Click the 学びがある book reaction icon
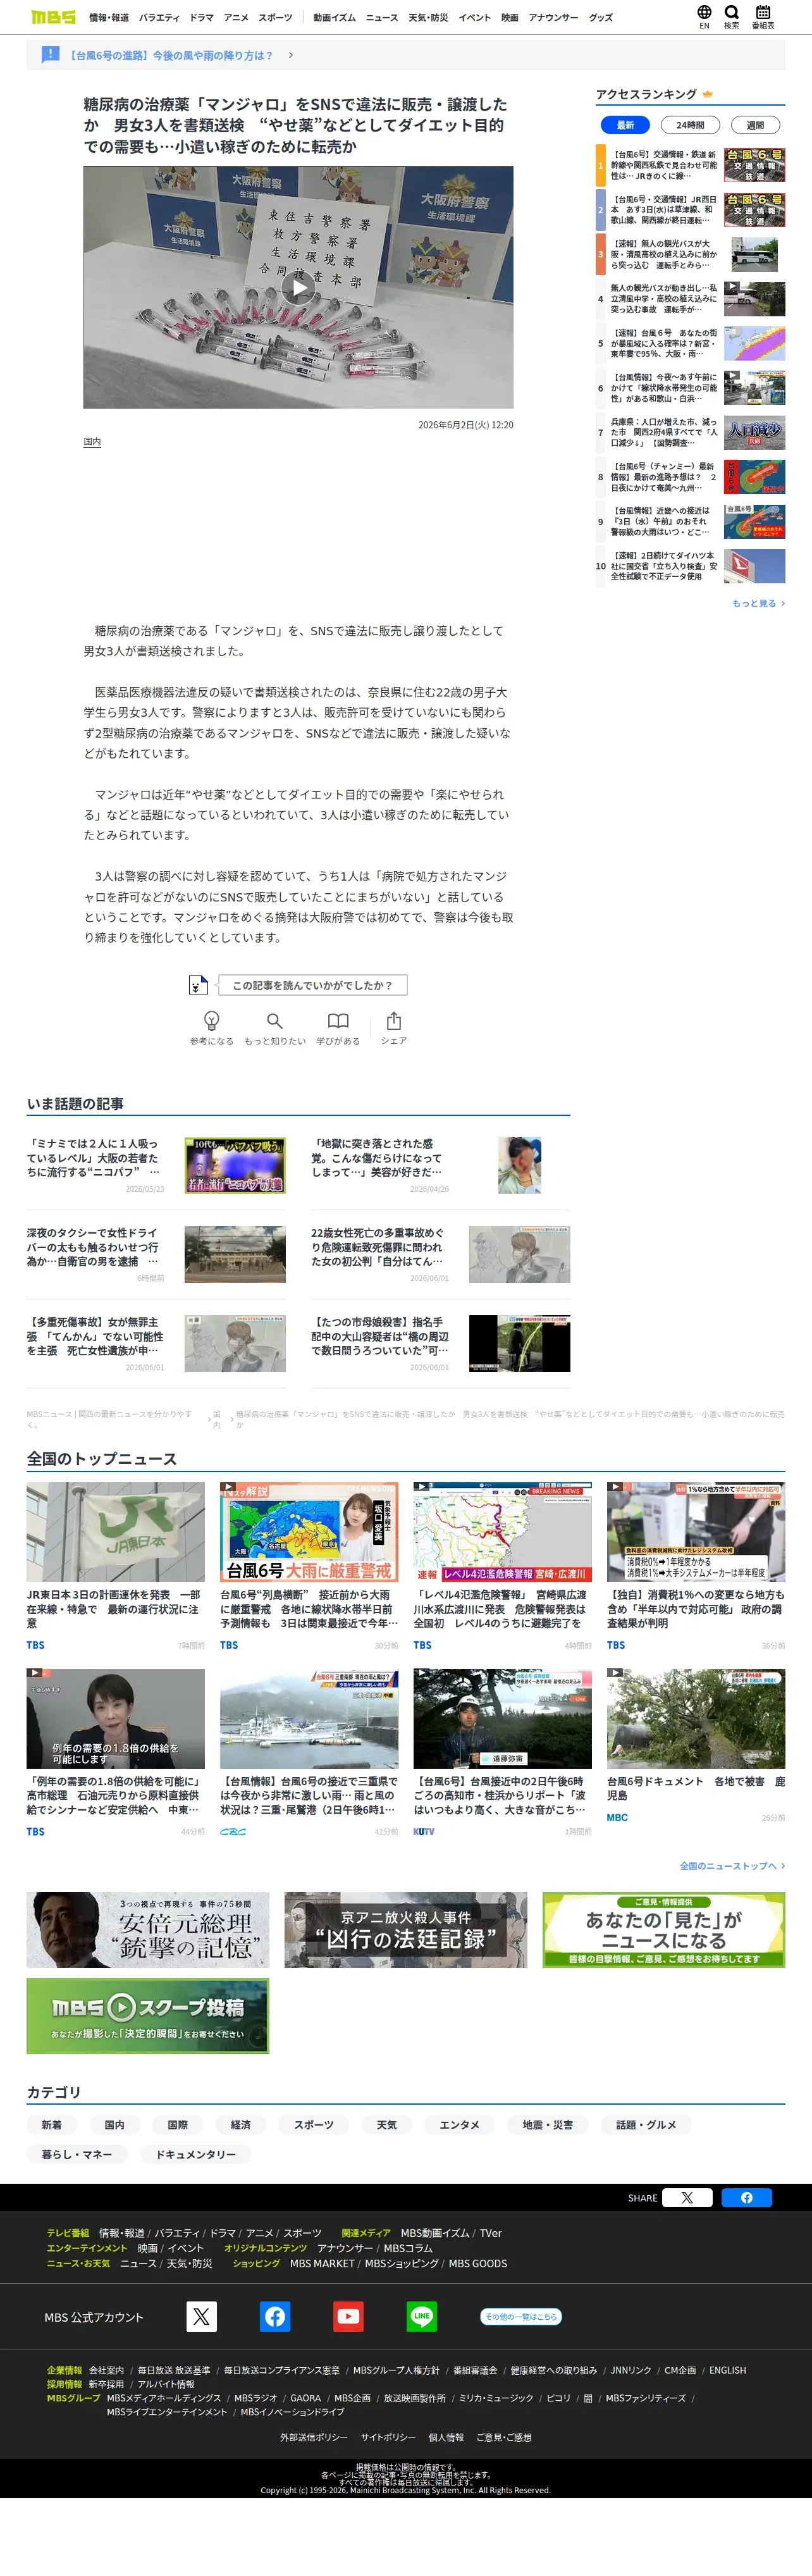The width and height of the screenshot is (812, 2576). (338, 1020)
